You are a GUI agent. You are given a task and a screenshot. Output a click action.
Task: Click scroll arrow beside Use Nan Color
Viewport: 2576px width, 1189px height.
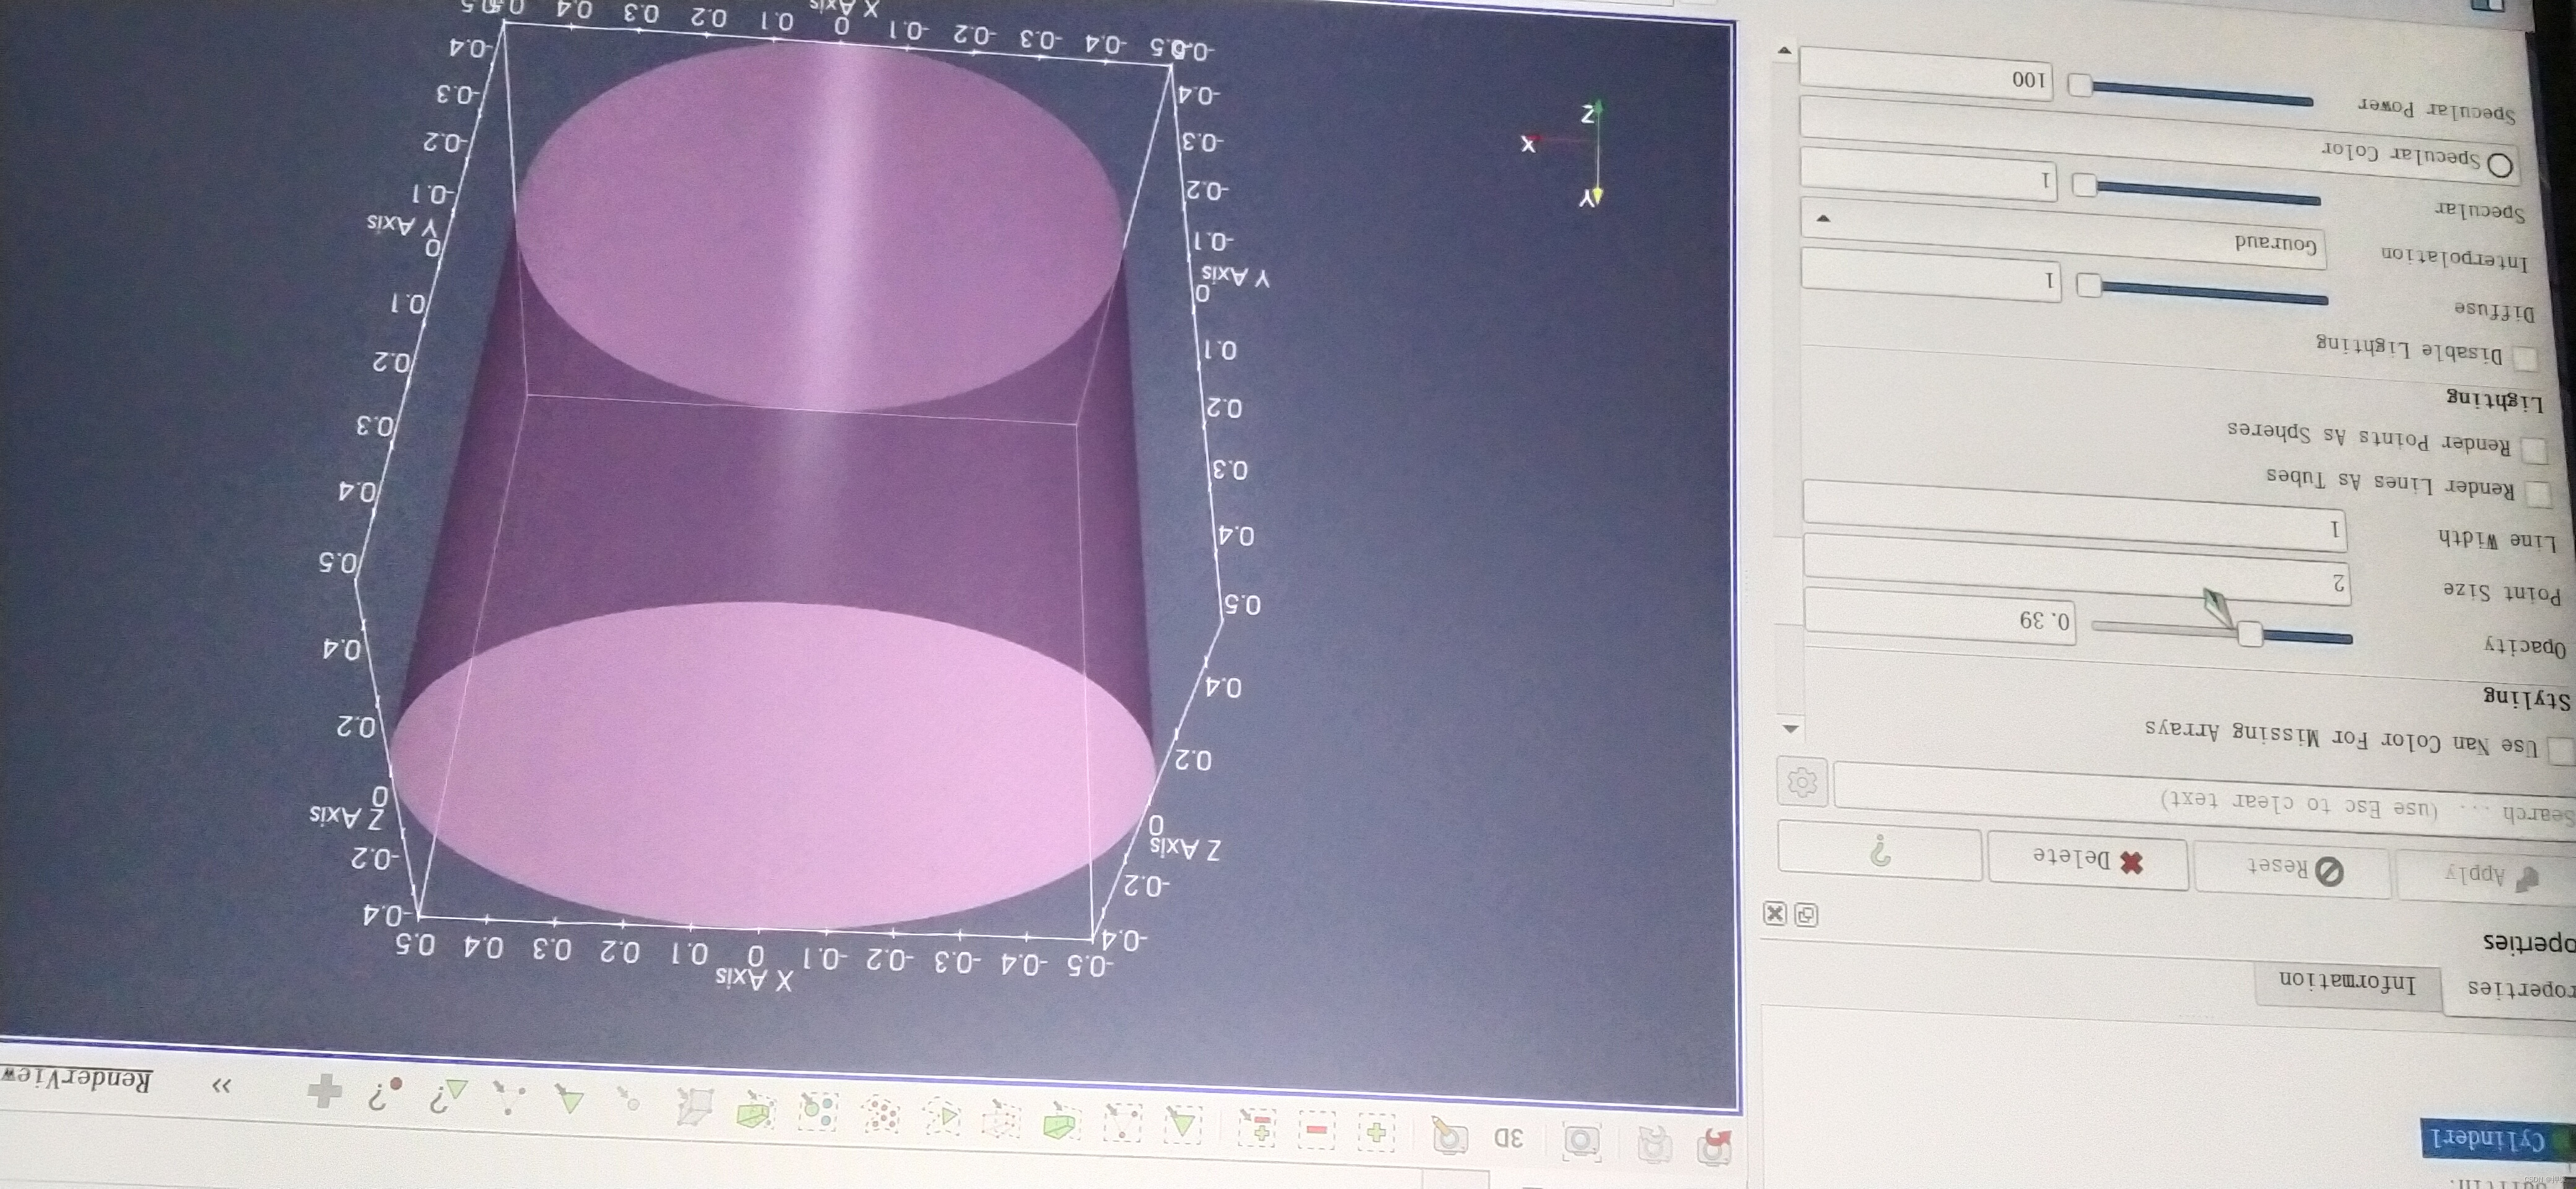(1791, 728)
